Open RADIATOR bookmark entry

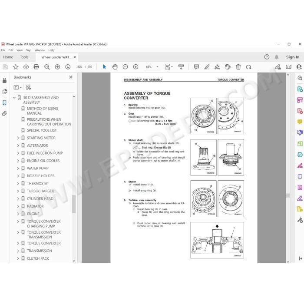(35, 206)
